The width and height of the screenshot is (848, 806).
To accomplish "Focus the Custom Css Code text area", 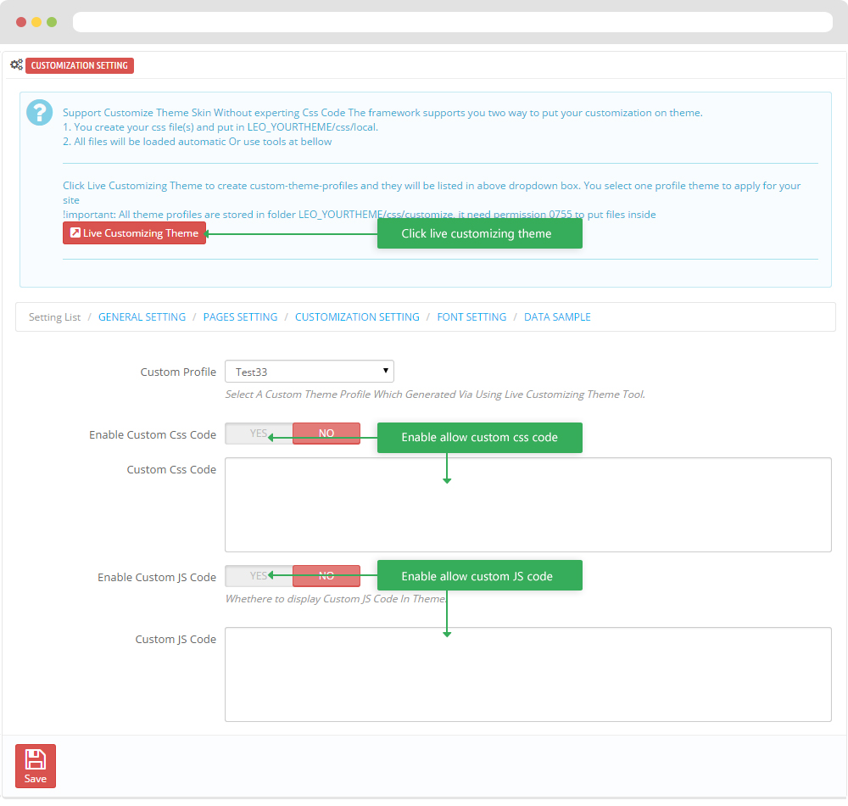I will [527, 505].
